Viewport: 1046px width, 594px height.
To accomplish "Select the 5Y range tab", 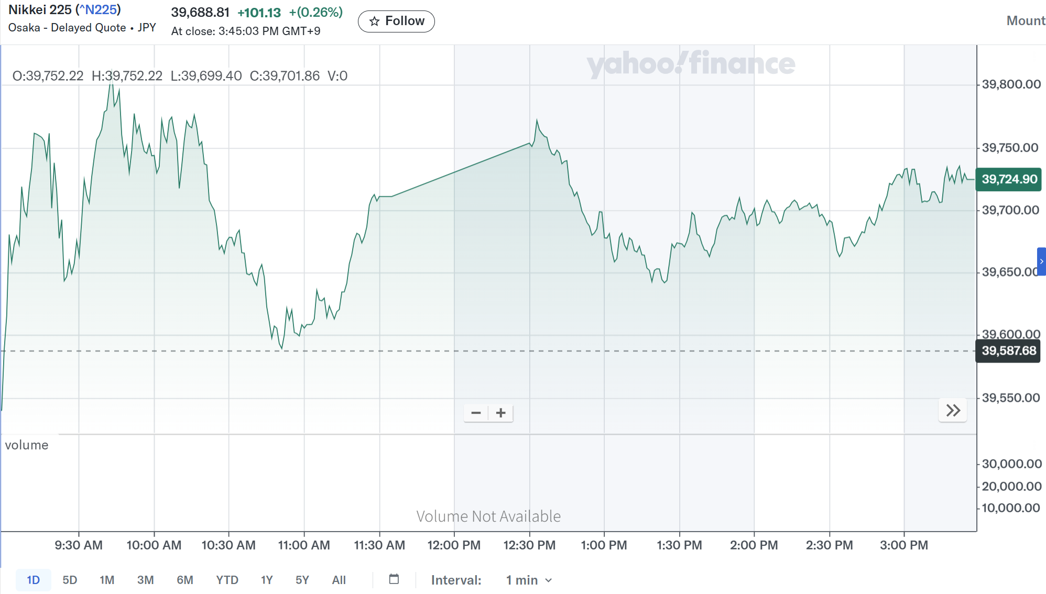I will (x=302, y=580).
